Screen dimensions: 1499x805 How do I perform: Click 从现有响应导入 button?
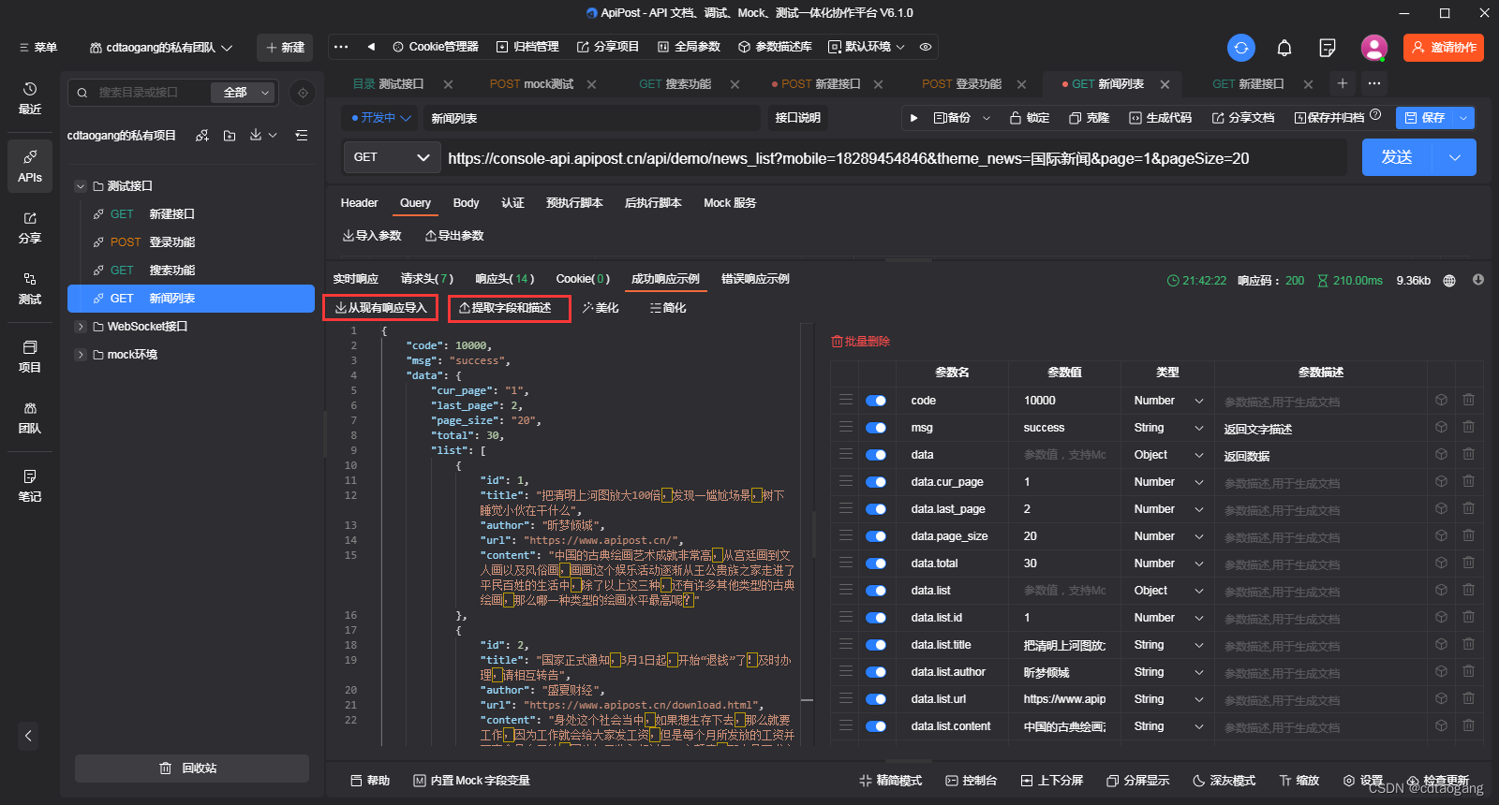pos(380,308)
